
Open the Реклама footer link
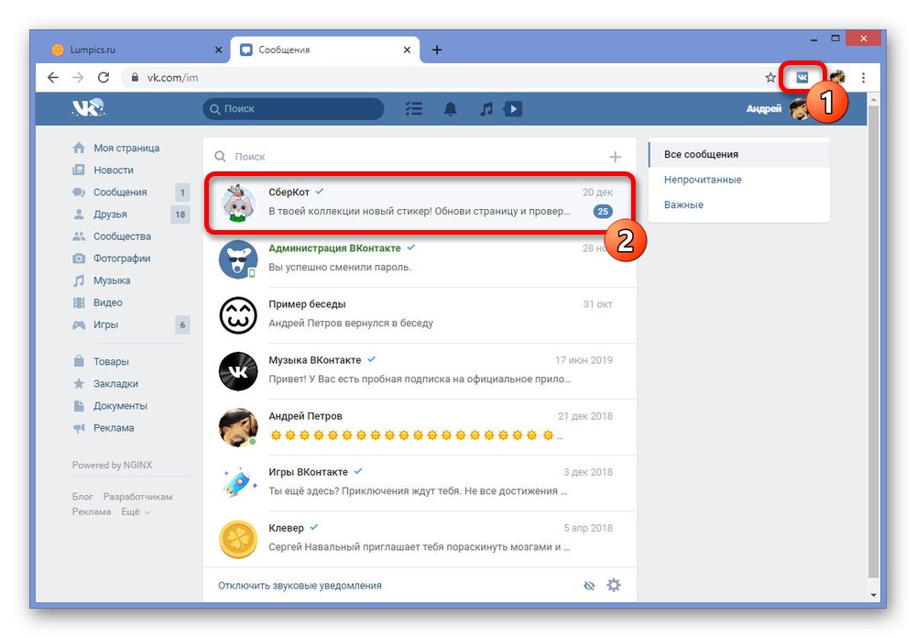tap(92, 511)
